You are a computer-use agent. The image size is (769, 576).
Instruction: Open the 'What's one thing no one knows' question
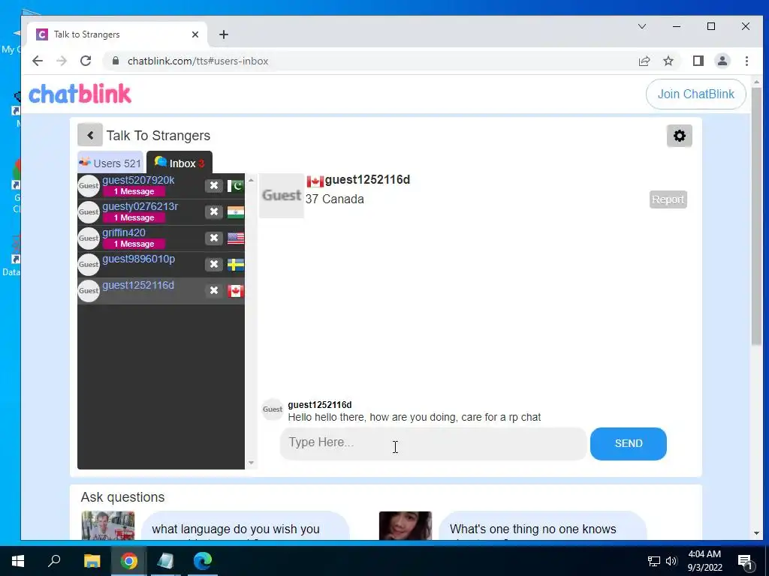coord(543,526)
